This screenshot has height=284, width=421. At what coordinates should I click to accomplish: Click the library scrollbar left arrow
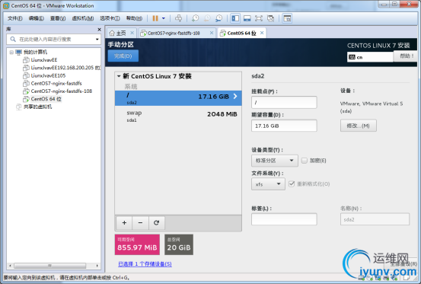[x=10, y=266]
